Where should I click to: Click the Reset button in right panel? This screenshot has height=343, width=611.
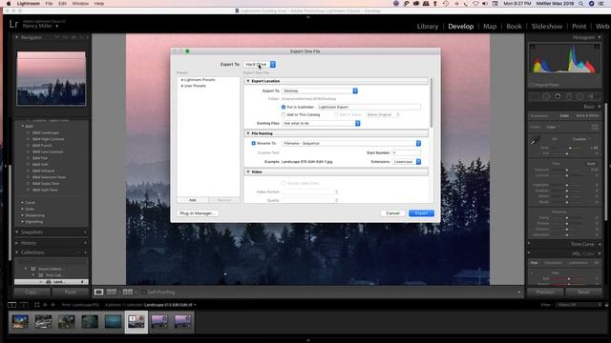(583, 293)
